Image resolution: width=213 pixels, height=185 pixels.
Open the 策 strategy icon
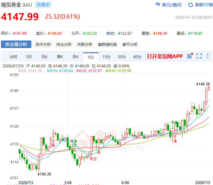pyautogui.click(x=190, y=56)
